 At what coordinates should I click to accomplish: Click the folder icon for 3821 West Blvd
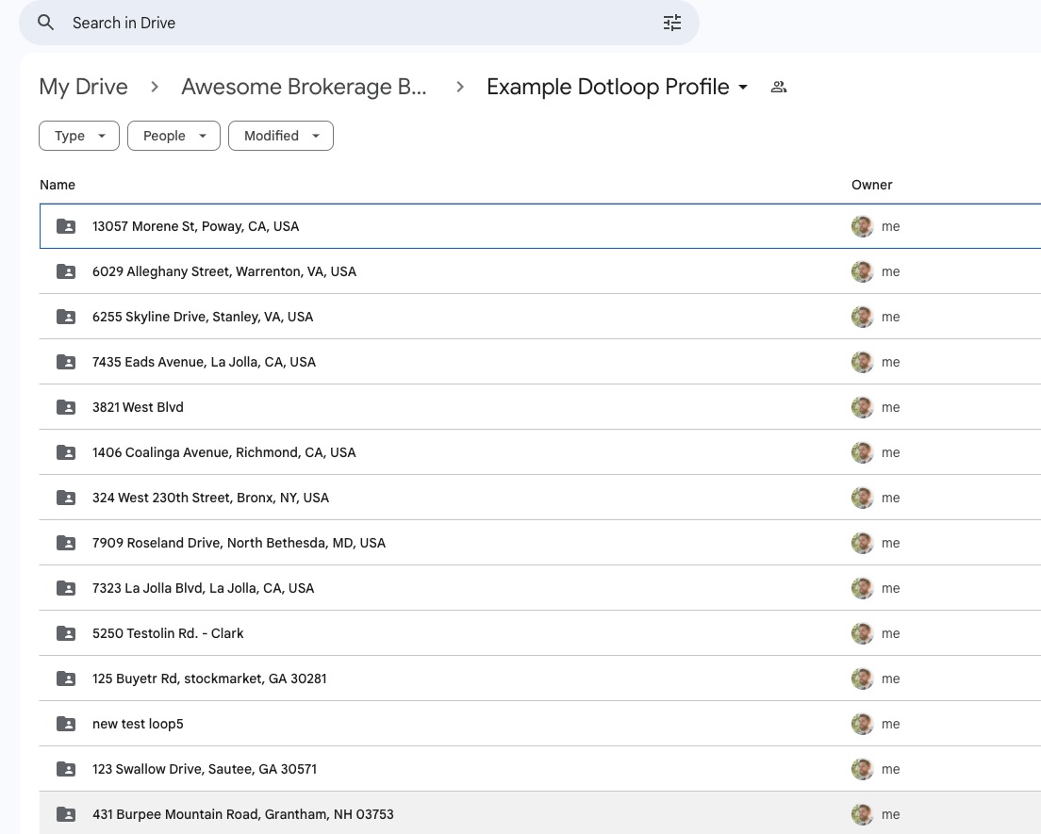coord(66,407)
